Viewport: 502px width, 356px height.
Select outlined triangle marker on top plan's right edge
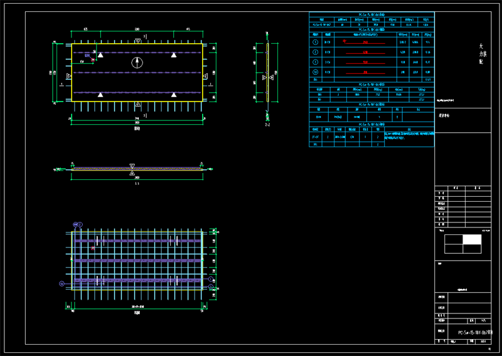(x=205, y=76)
